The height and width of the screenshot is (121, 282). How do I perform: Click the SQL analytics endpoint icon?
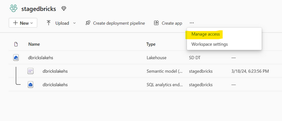[x=30, y=85]
